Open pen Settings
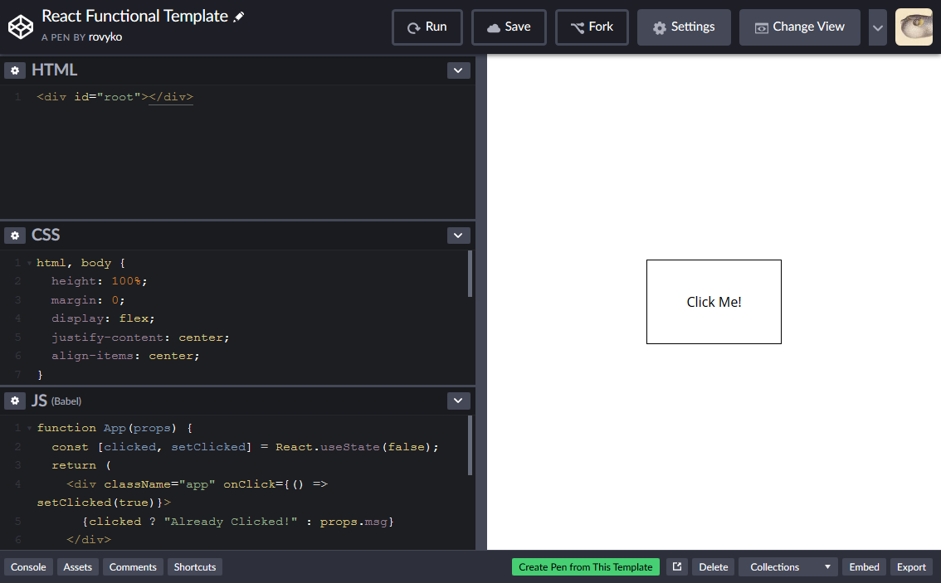This screenshot has width=941, height=583. tap(684, 27)
